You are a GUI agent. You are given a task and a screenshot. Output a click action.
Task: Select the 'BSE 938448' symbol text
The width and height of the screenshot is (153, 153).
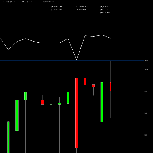coord(48,2)
